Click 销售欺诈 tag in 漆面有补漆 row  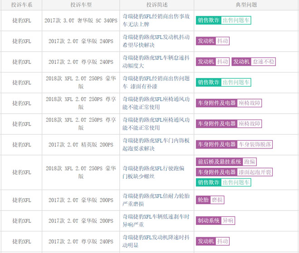pyautogui.click(x=208, y=82)
